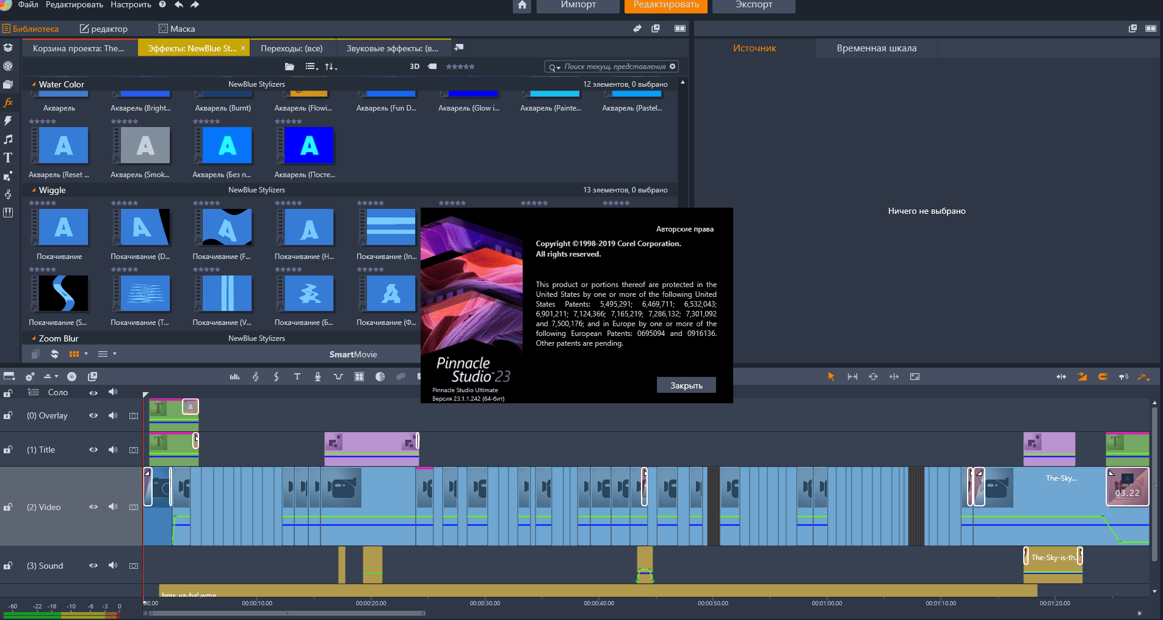Image resolution: width=1163 pixels, height=620 pixels.
Task: Click the library search field
Action: pos(614,67)
